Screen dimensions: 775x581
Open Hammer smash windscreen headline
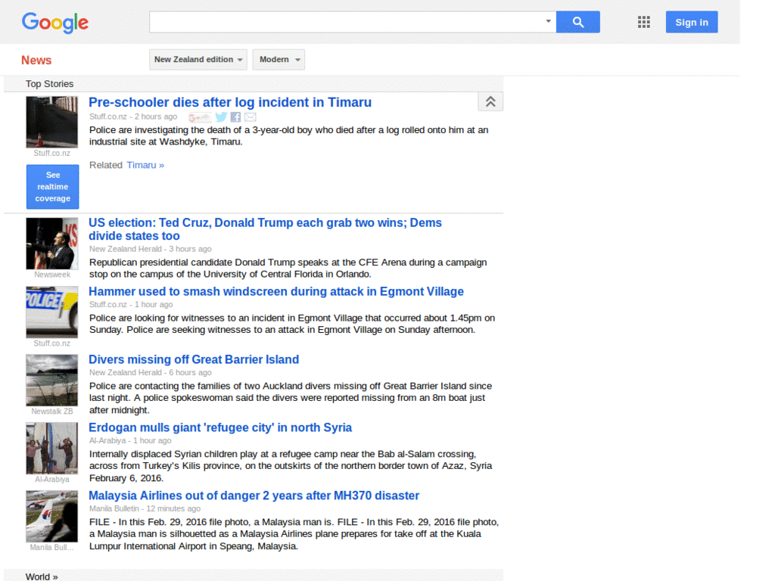(x=276, y=291)
